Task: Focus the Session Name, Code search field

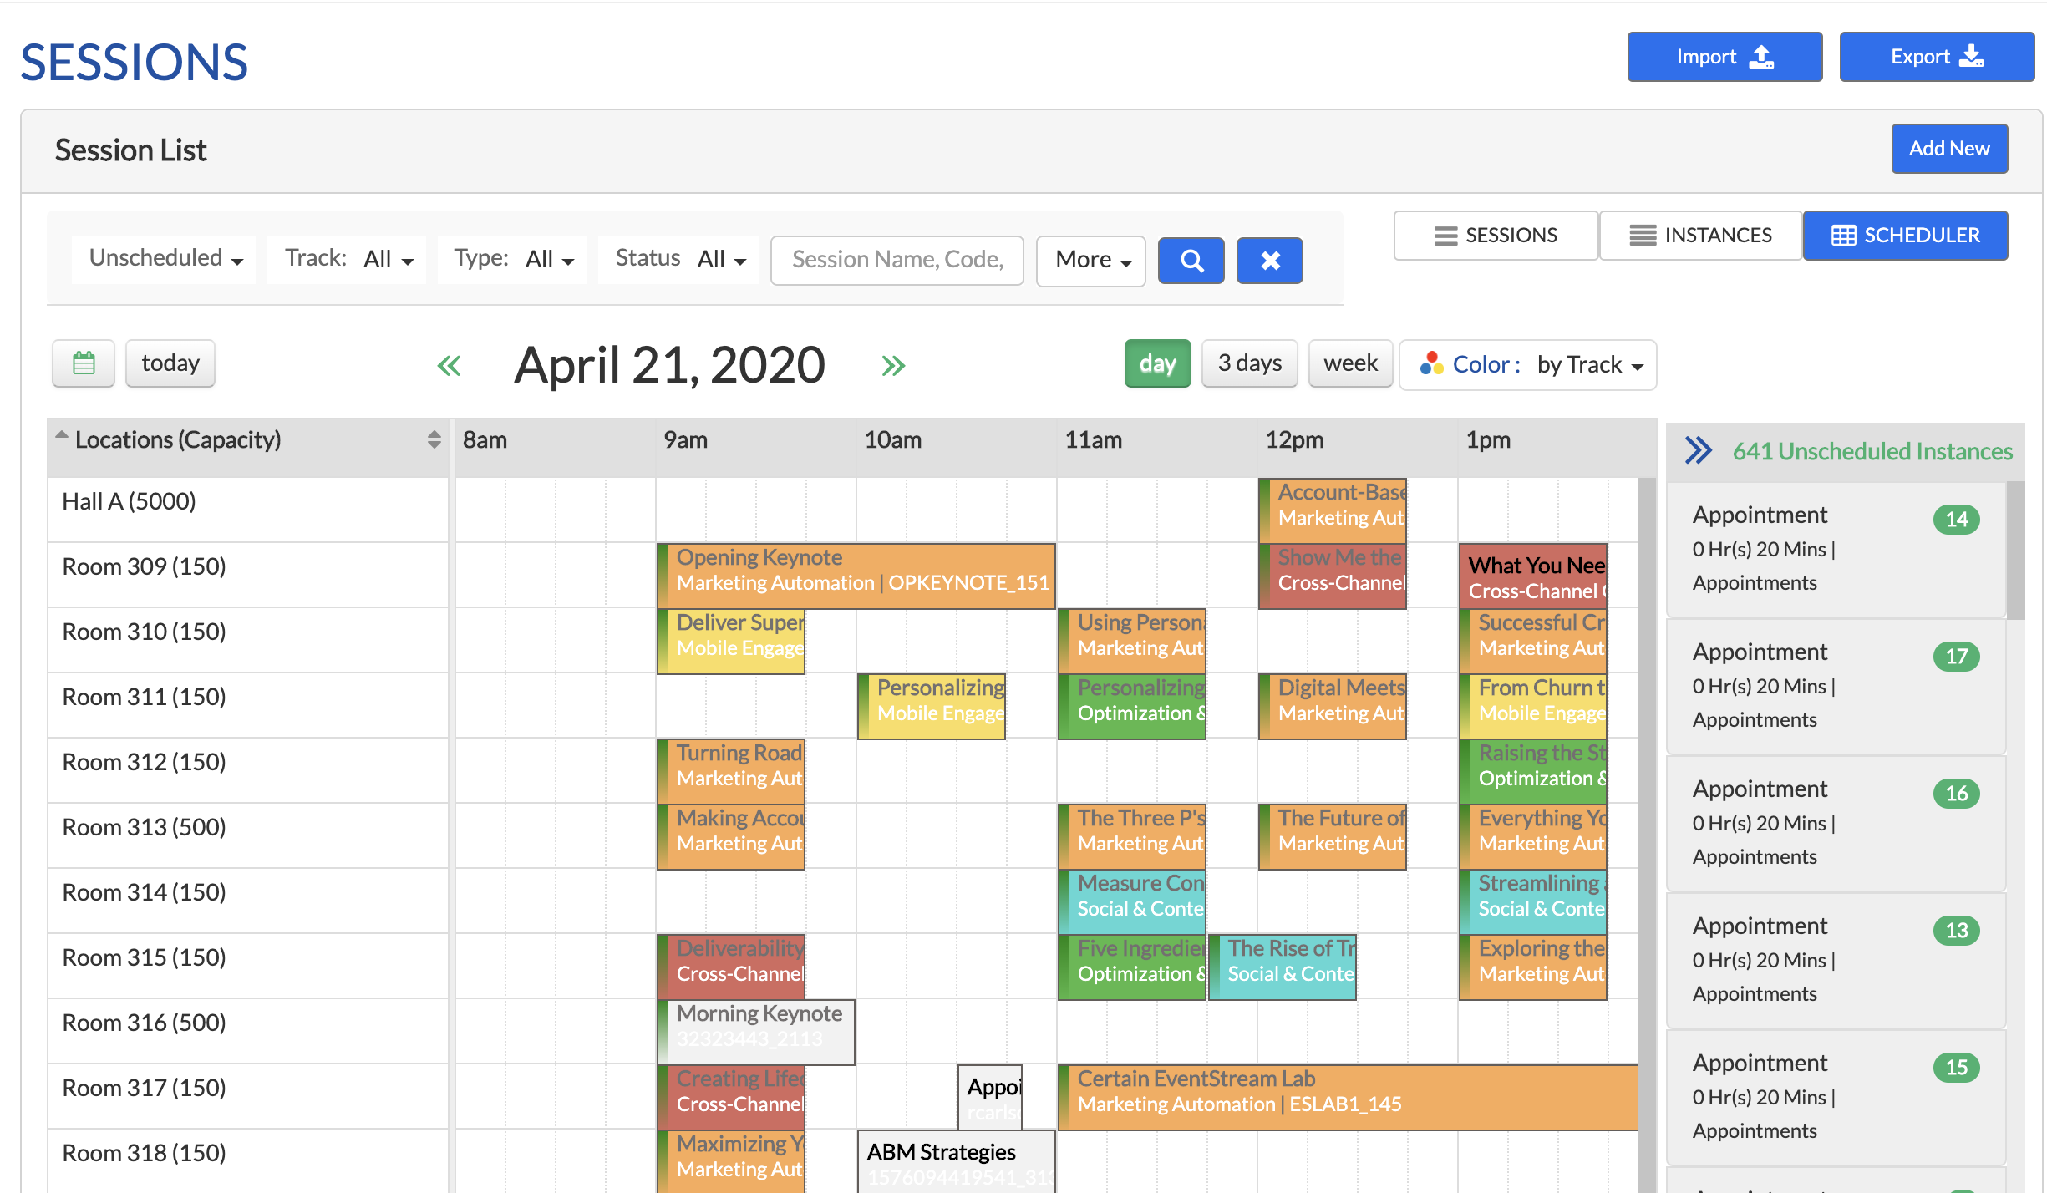Action: point(897,261)
